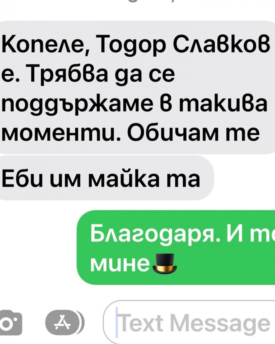Select the 'Еби им майка та' message bubble
The height and width of the screenshot is (344, 275).
(x=106, y=178)
